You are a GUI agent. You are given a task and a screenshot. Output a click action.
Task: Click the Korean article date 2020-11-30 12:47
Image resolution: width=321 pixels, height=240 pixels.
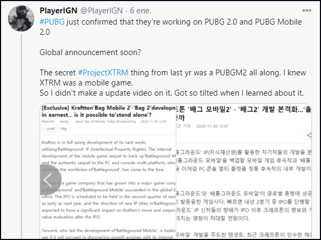point(212,126)
